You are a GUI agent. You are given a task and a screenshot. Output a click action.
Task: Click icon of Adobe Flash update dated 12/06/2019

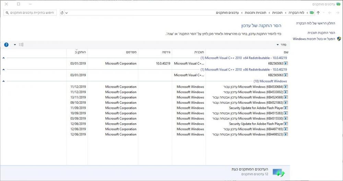286,124
